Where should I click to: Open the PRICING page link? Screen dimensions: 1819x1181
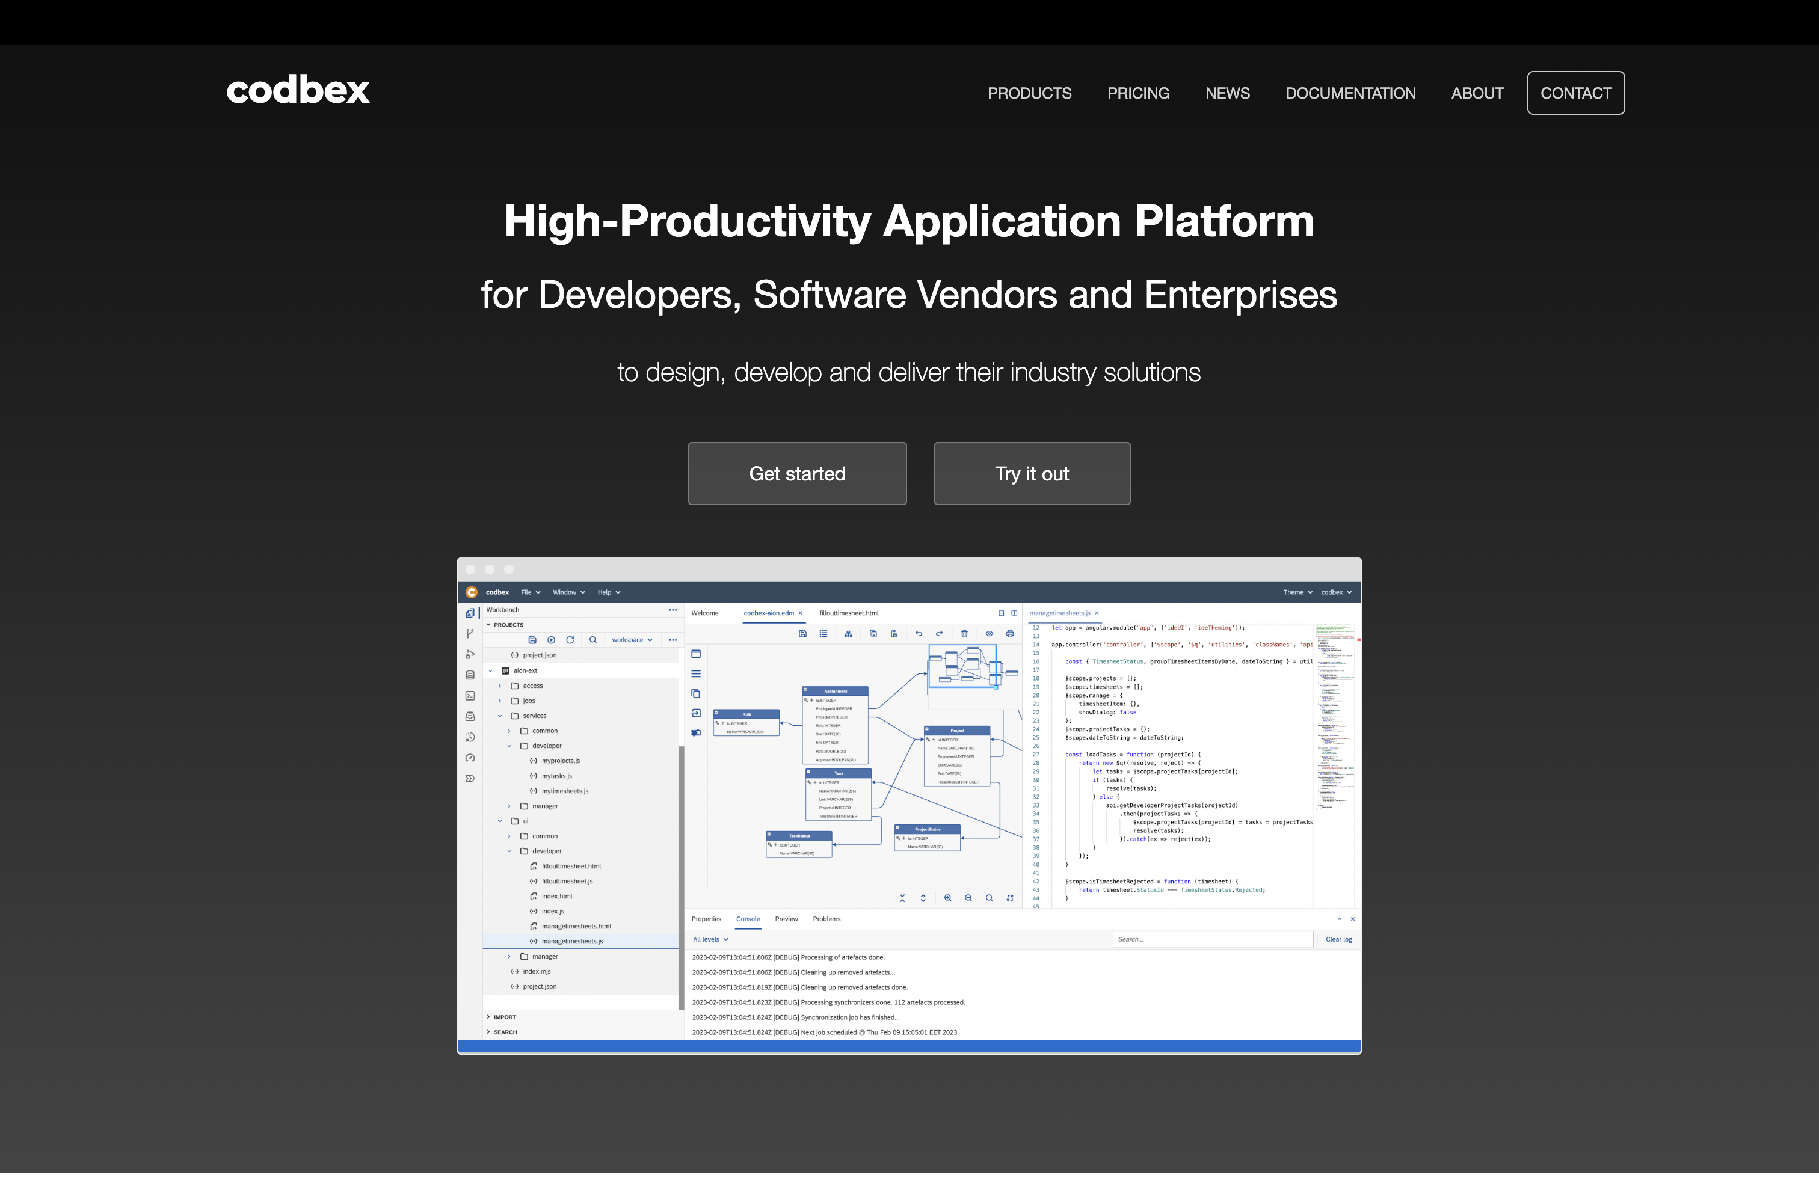1138,93
